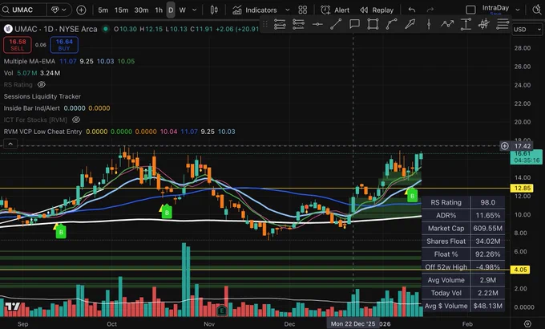
Task: Select the 30m timeframe
Action: pyautogui.click(x=141, y=10)
